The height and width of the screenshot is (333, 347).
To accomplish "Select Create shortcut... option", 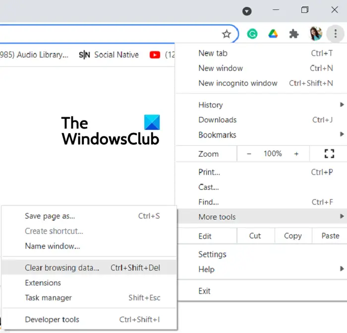I will tap(89, 231).
